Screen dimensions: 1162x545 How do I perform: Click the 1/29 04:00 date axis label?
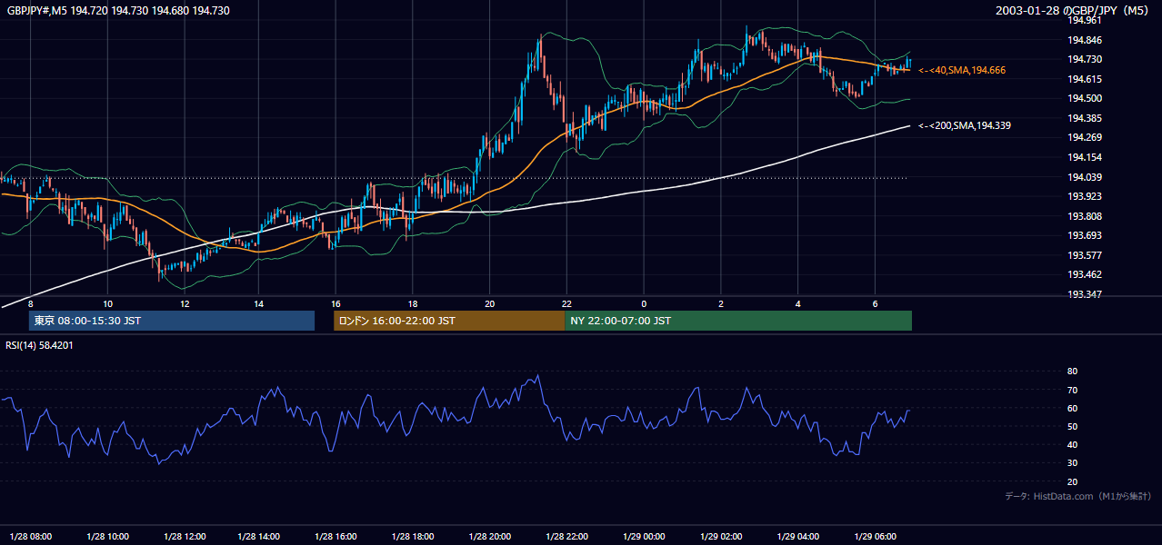tap(797, 536)
